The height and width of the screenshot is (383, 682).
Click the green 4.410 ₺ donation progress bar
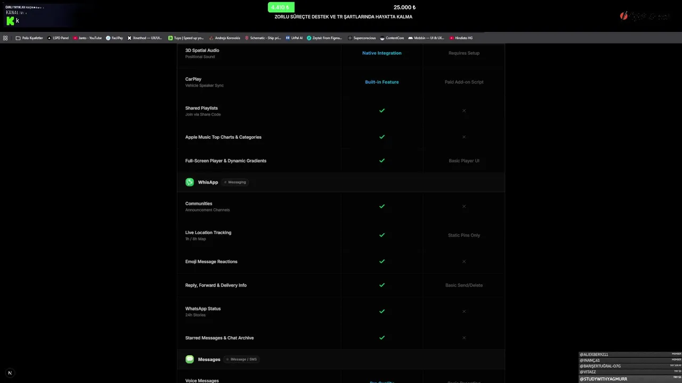click(281, 7)
